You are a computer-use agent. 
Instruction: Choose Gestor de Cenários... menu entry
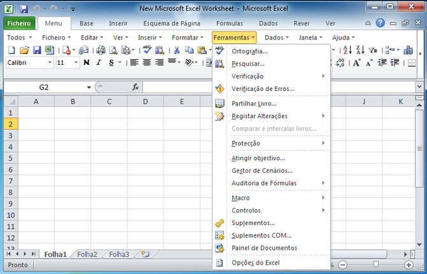[272, 170]
